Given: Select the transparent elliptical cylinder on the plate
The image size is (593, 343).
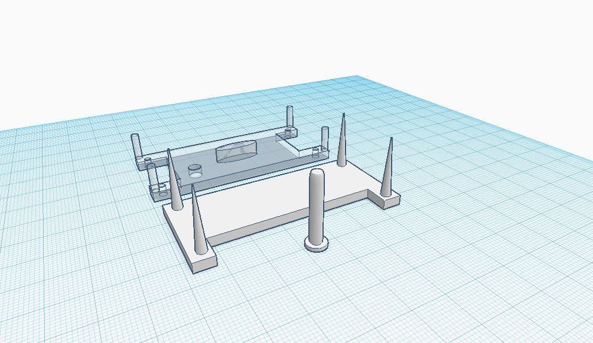Looking at the screenshot, I should click(236, 151).
